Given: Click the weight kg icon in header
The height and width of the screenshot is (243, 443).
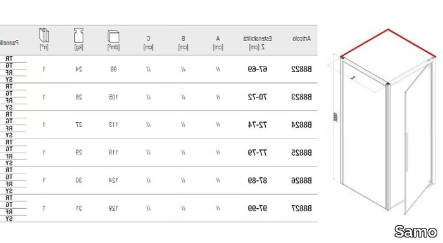Looking at the screenshot, I should click(78, 35).
